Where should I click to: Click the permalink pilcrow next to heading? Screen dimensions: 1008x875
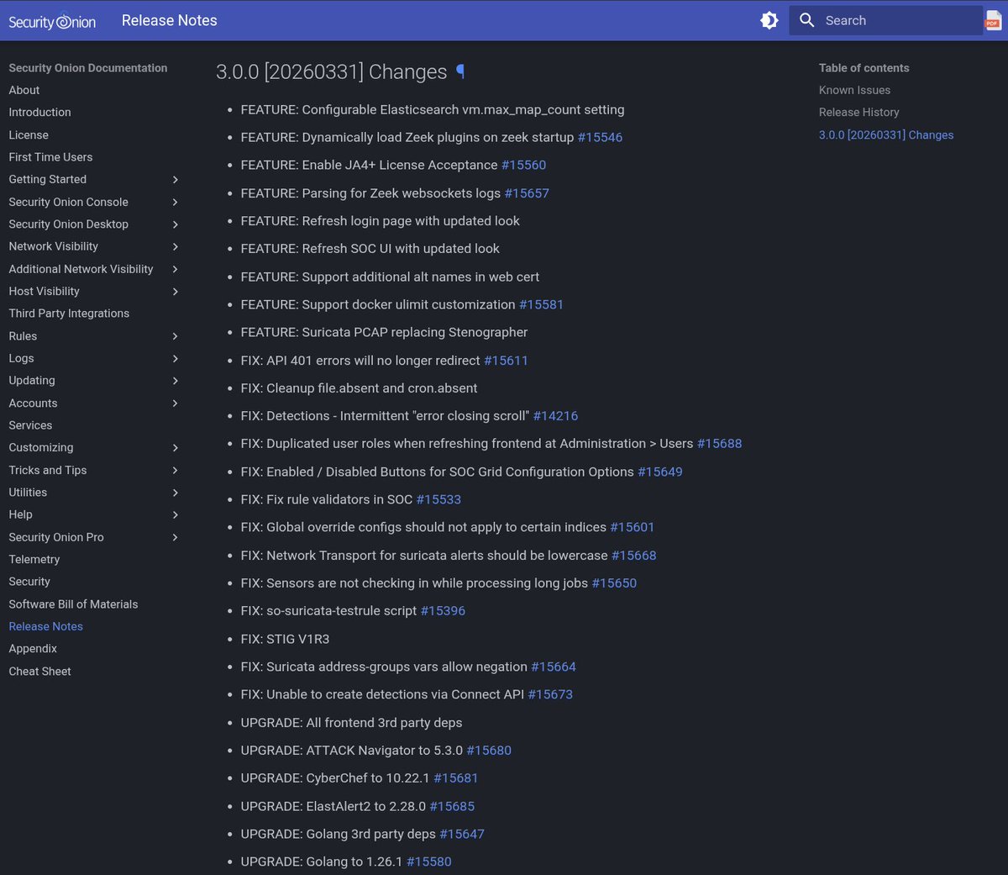coord(460,71)
